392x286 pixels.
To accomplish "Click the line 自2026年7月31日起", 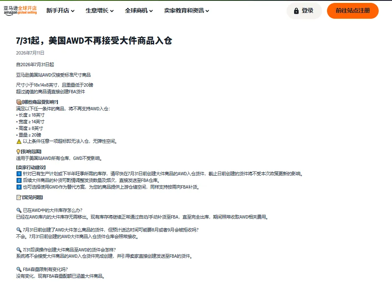I will click(35, 65).
